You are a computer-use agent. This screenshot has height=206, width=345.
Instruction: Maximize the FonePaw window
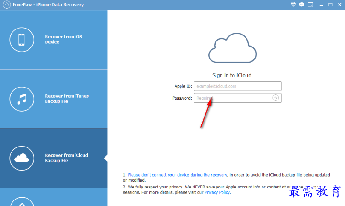tap(330, 5)
